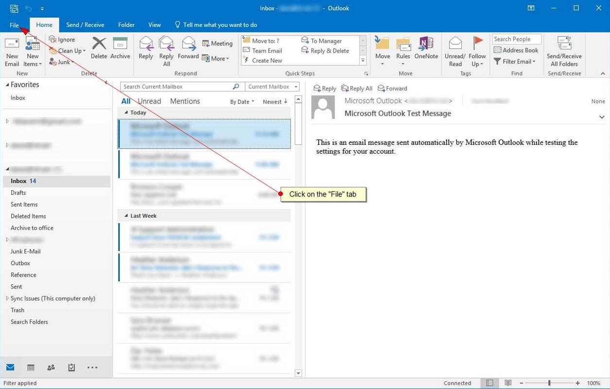Expand the Quick Steps gallery

tap(363, 61)
